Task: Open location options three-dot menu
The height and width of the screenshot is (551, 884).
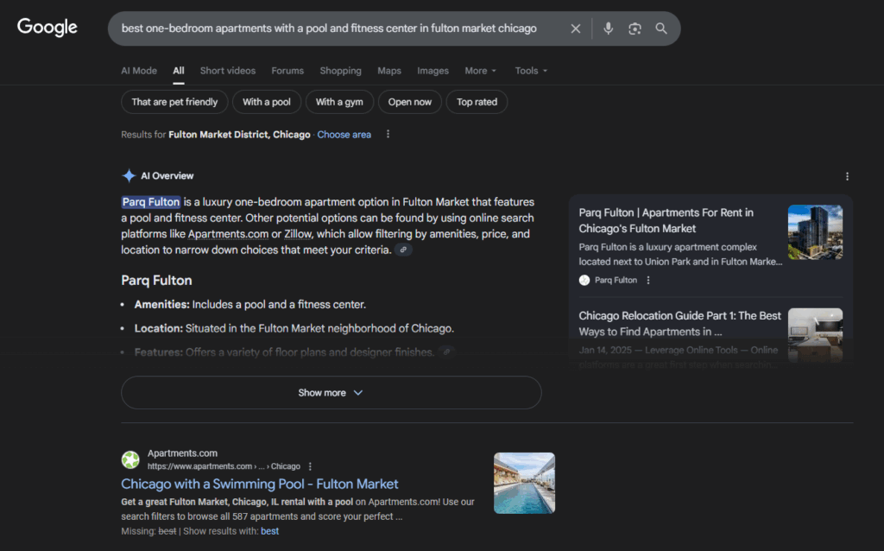Action: (x=388, y=135)
